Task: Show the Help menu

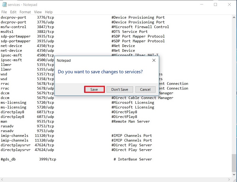Action: point(49,12)
